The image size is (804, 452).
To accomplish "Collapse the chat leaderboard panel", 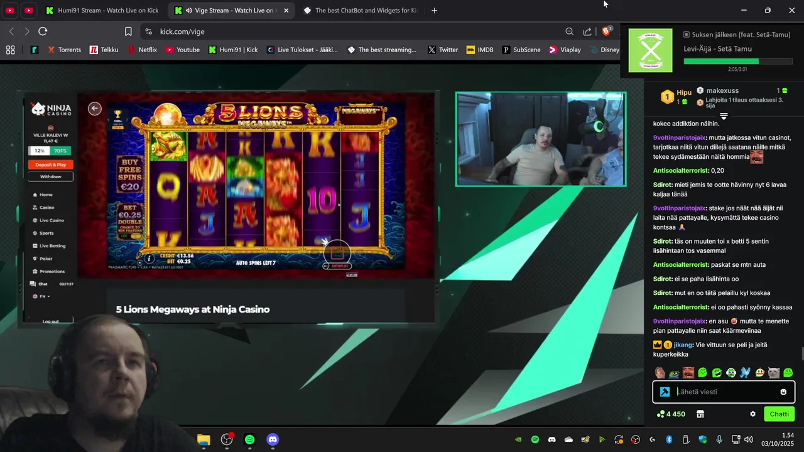I will click(724, 116).
